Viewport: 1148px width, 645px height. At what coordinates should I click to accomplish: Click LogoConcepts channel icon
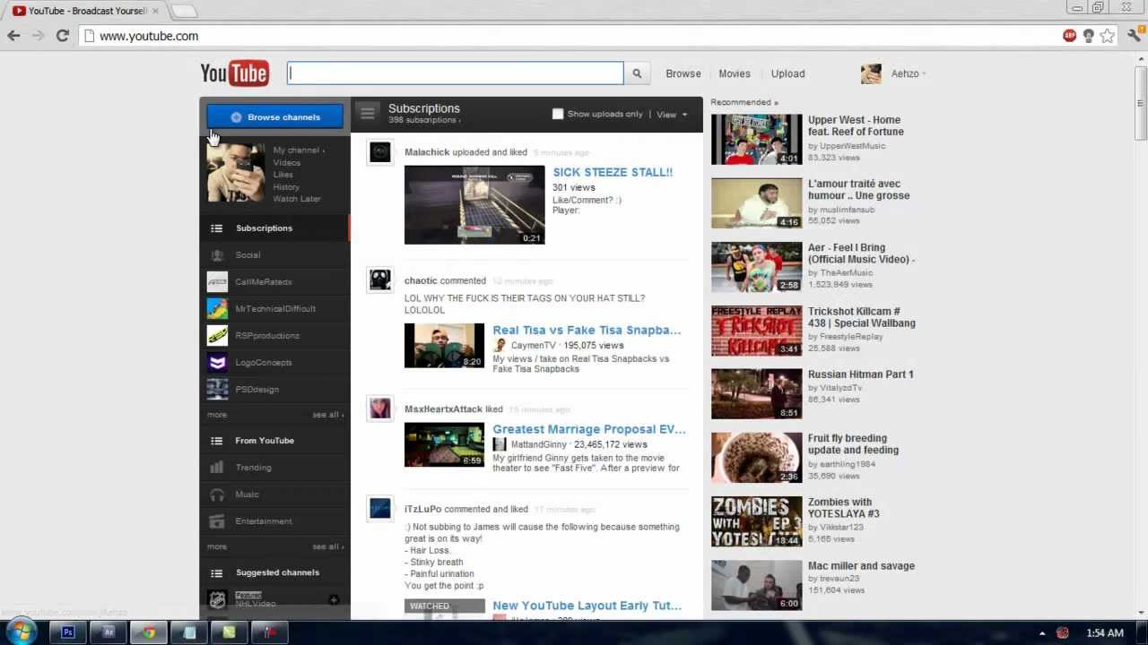tap(217, 363)
